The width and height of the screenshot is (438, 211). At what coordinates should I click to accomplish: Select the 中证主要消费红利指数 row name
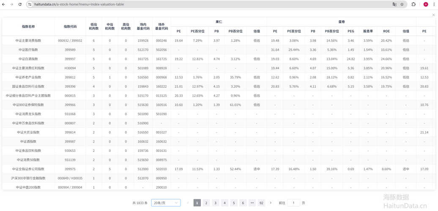coord(28,68)
